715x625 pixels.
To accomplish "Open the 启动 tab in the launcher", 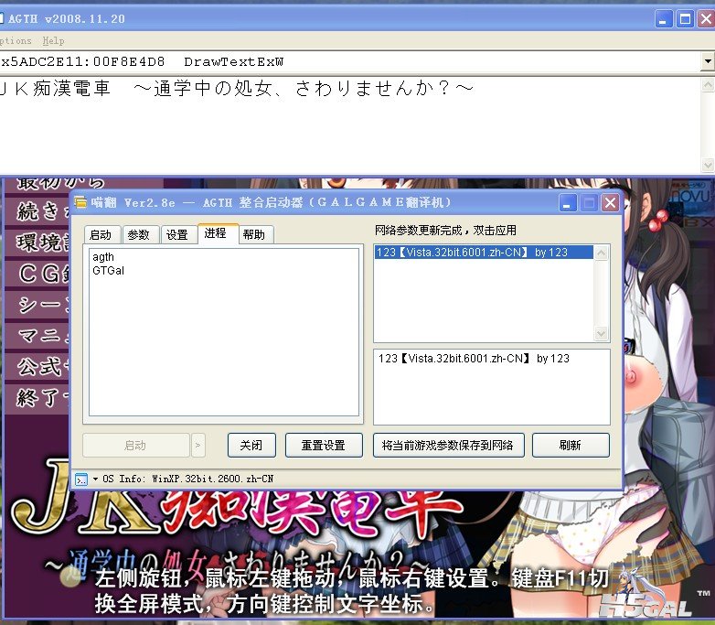I will (x=102, y=234).
